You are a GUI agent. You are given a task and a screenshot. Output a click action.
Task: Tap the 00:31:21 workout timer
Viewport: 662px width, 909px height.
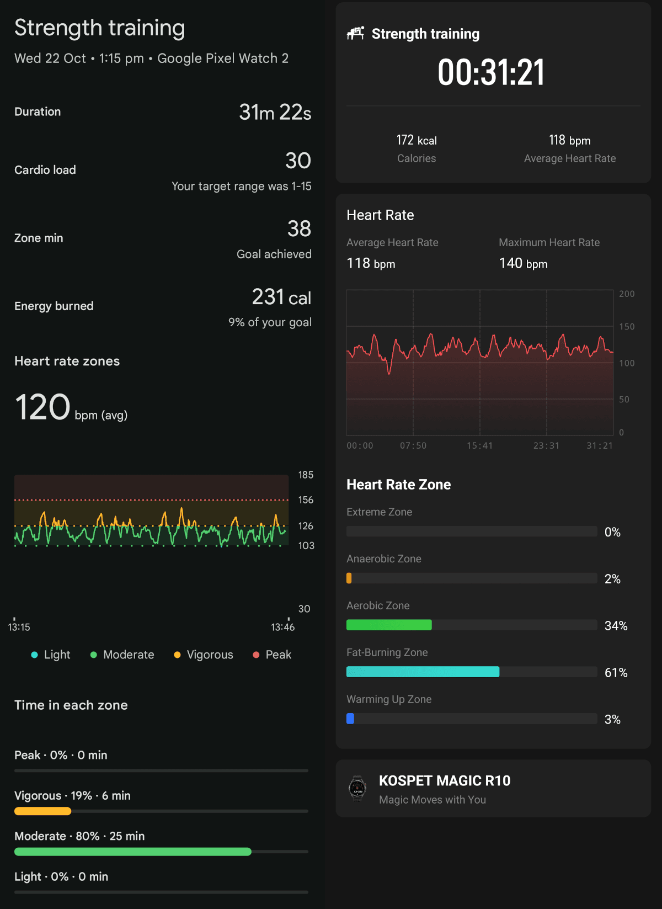click(491, 73)
